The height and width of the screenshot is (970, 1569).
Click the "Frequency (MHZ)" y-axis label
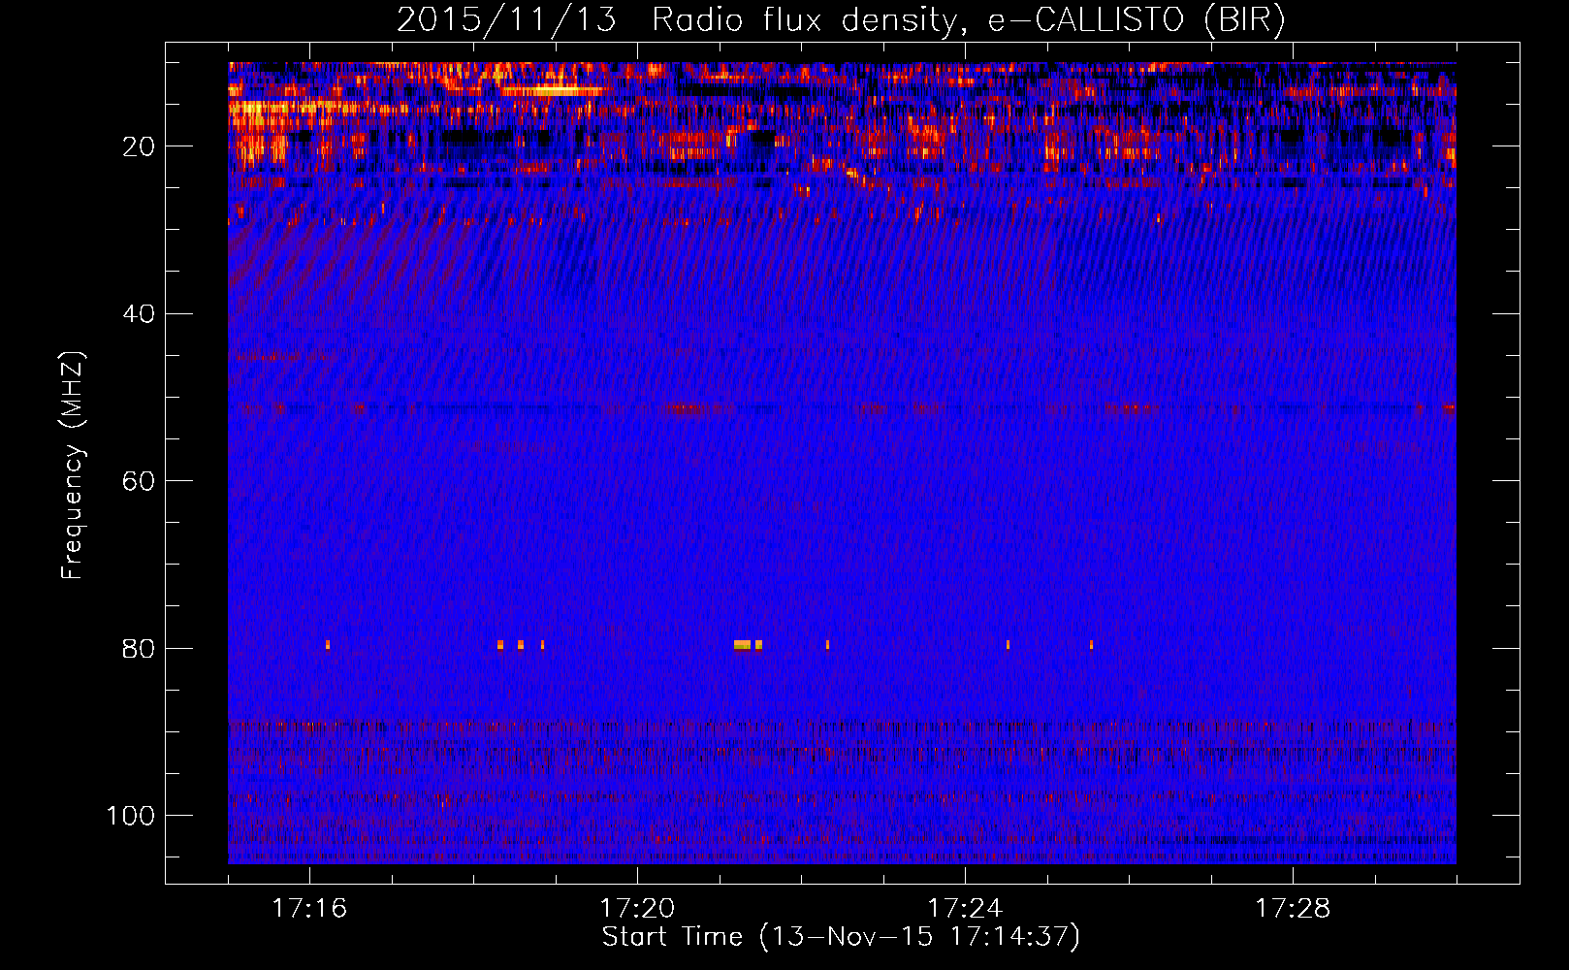tap(73, 466)
